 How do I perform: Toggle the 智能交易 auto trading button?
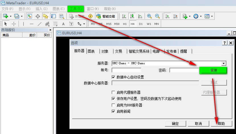(x=106, y=16)
